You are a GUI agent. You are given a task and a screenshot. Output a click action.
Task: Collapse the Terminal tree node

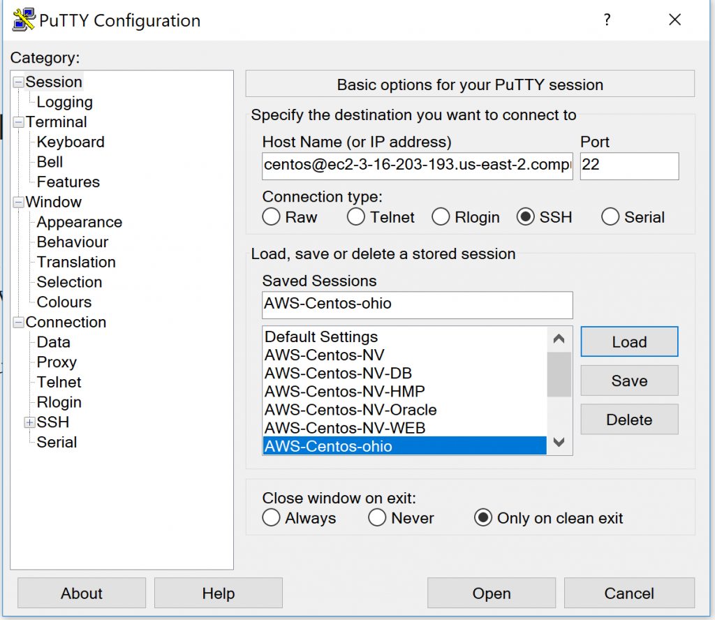[19, 122]
